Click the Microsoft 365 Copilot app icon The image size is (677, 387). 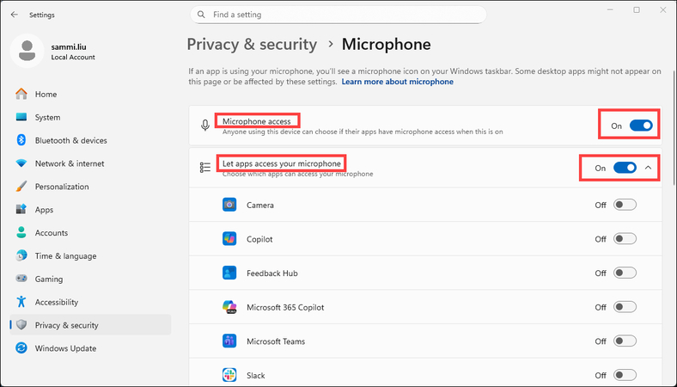[x=229, y=307]
